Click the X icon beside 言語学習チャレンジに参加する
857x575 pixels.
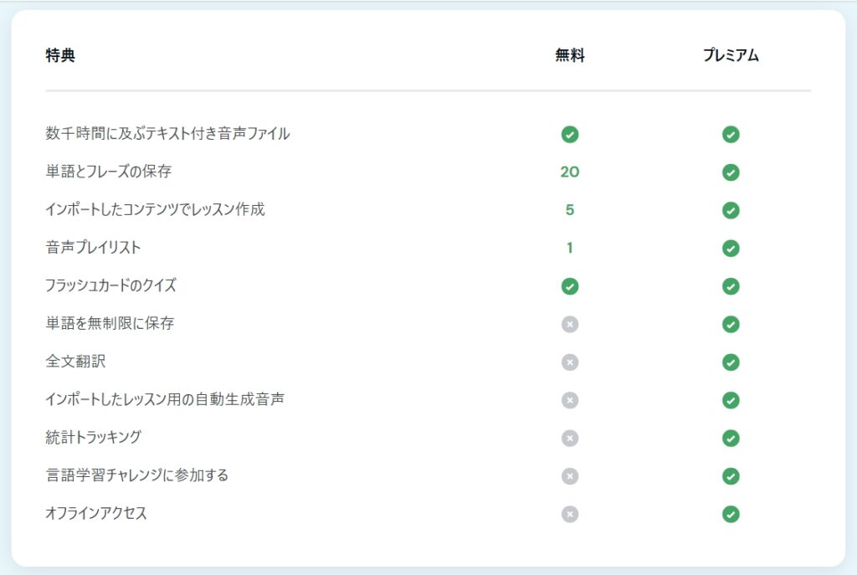[570, 475]
